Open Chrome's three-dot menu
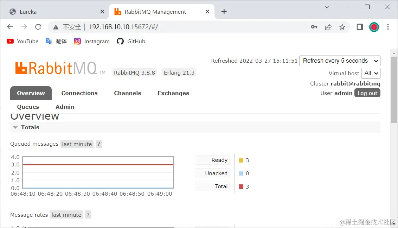This screenshot has height=228, width=398. 388,27
